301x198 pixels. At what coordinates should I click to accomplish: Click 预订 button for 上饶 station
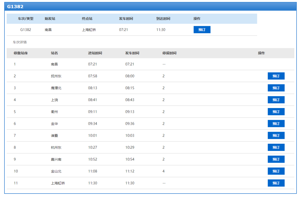click(276, 100)
